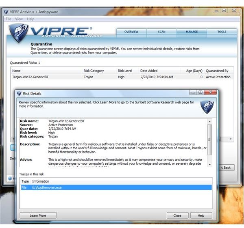Click Close button in Risk Details
This screenshot has height=228, width=244.
point(177,215)
